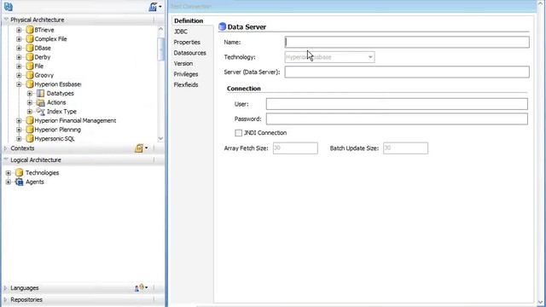Click the Hyperion Planning technology icon
The image size is (546, 307).
[30, 130]
